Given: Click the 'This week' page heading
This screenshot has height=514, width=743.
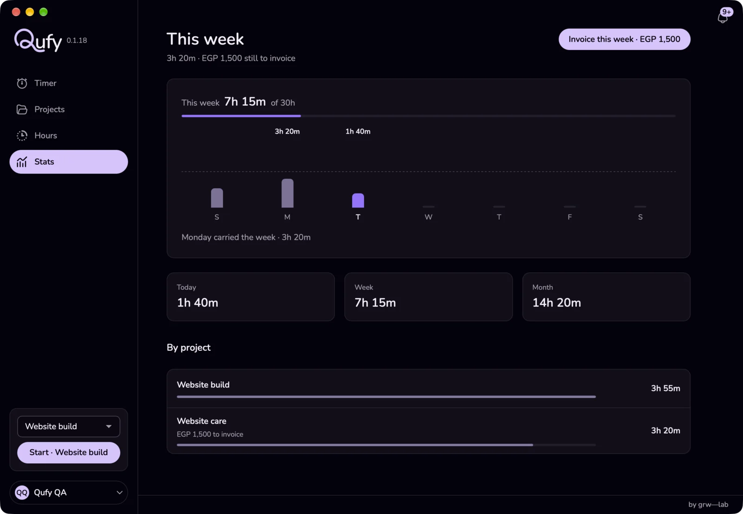Looking at the screenshot, I should coord(205,39).
